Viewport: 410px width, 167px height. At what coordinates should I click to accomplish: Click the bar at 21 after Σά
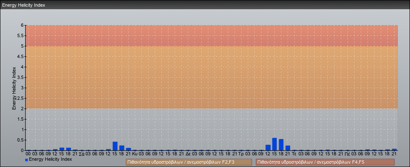[128, 149]
